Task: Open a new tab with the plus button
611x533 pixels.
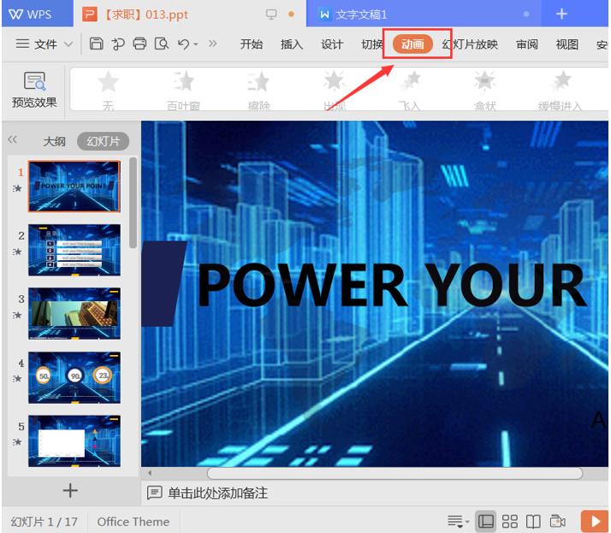Action: (x=561, y=14)
